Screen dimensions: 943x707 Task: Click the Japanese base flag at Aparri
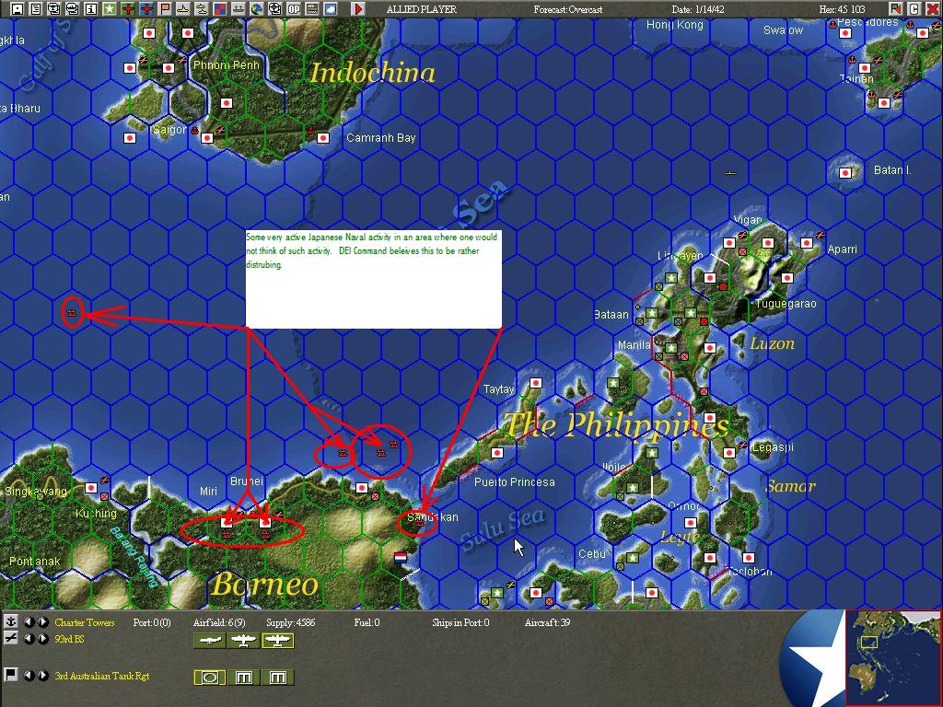coord(807,243)
